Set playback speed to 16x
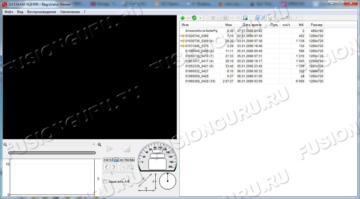The width and height of the screenshot is (360, 199). coord(127,160)
